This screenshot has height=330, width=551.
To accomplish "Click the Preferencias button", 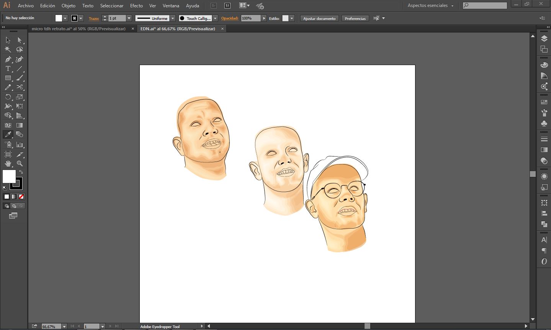I will pos(355,18).
